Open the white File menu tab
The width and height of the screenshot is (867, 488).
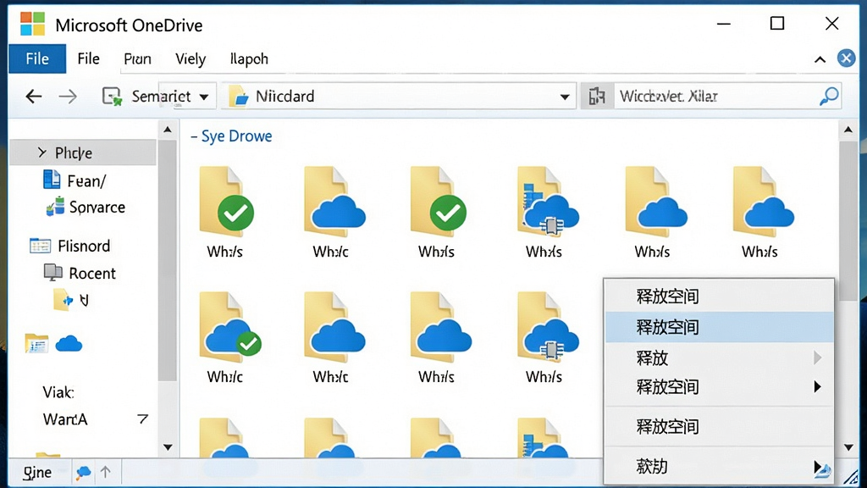click(x=88, y=58)
